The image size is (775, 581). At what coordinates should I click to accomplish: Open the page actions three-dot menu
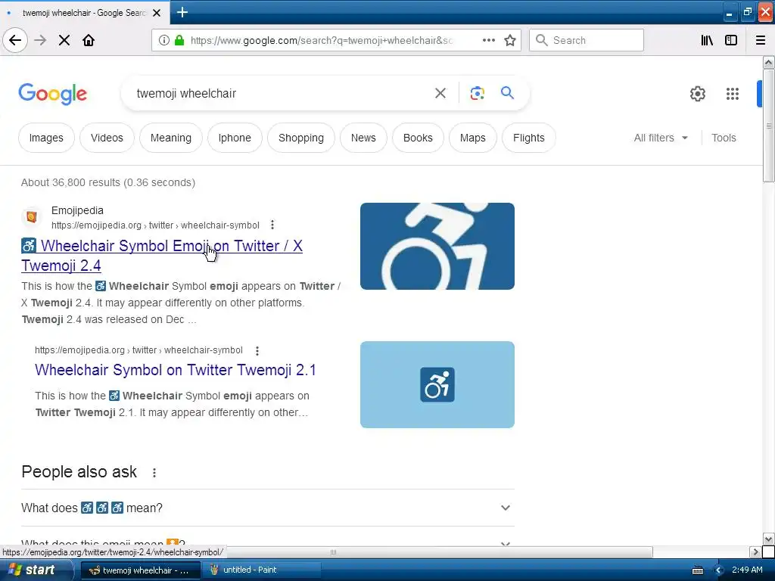488,40
